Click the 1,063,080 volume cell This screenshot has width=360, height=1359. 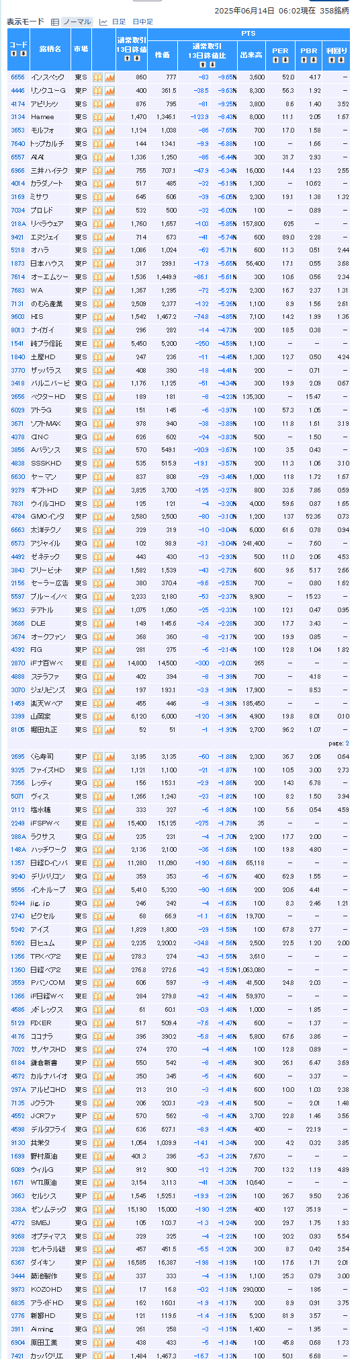coord(252,970)
